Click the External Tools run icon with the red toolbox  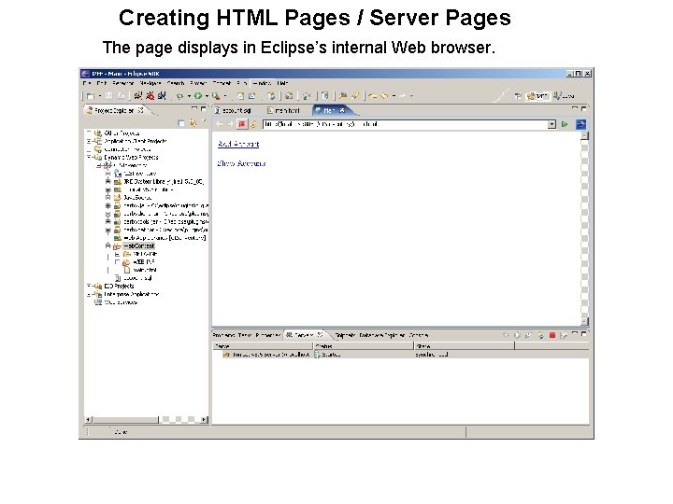[216, 96]
